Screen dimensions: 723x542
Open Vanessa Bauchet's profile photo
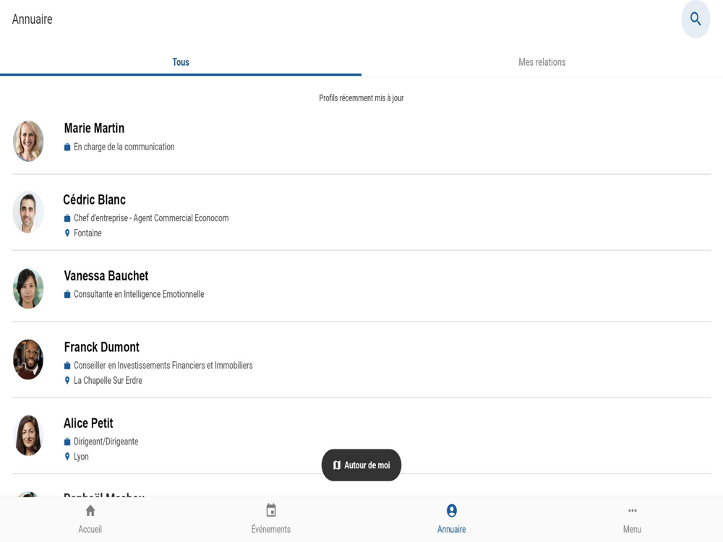(28, 288)
